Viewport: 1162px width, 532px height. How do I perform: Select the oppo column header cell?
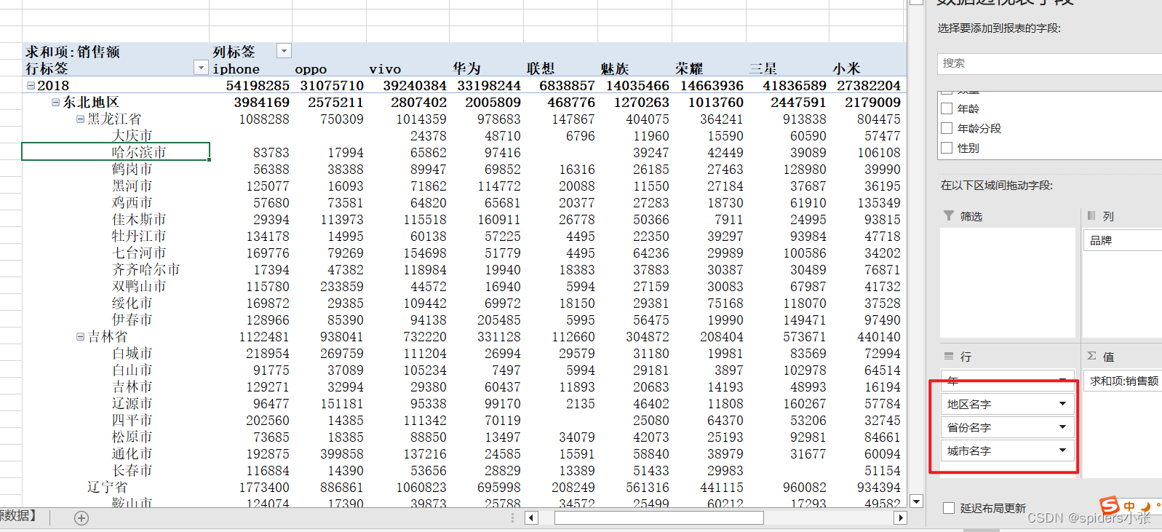tap(311, 68)
